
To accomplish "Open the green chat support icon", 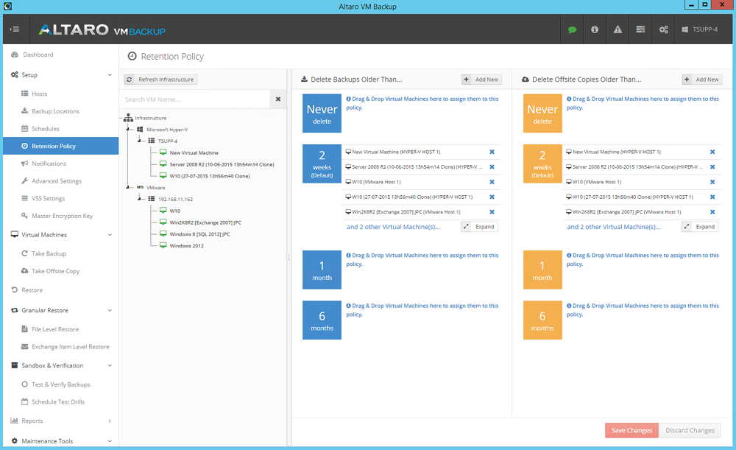I will click(x=572, y=29).
